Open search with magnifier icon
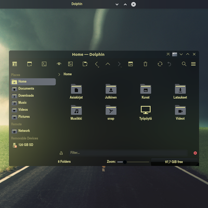Image resolution: width=208 pixels, height=208 pixels. [184, 64]
